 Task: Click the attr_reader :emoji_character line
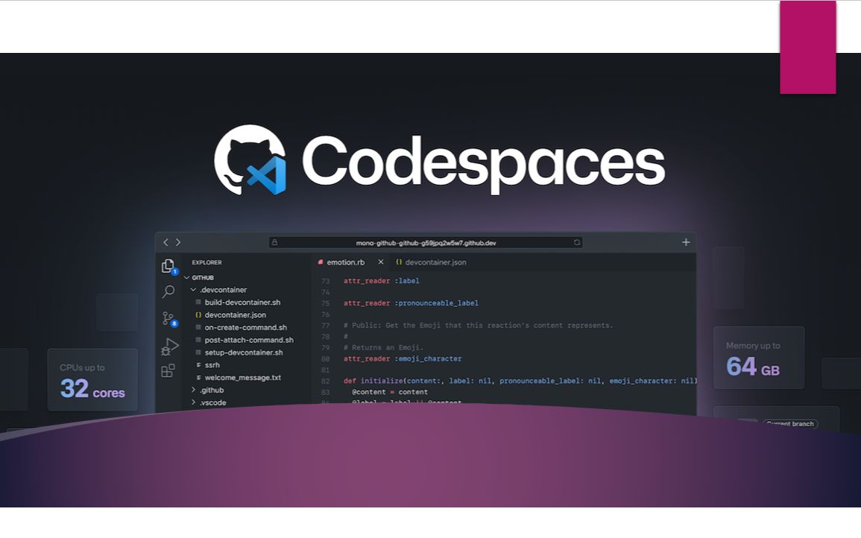[x=403, y=359]
